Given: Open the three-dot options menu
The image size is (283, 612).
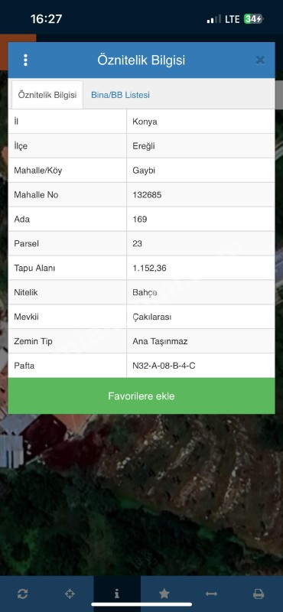Looking at the screenshot, I should [25, 60].
